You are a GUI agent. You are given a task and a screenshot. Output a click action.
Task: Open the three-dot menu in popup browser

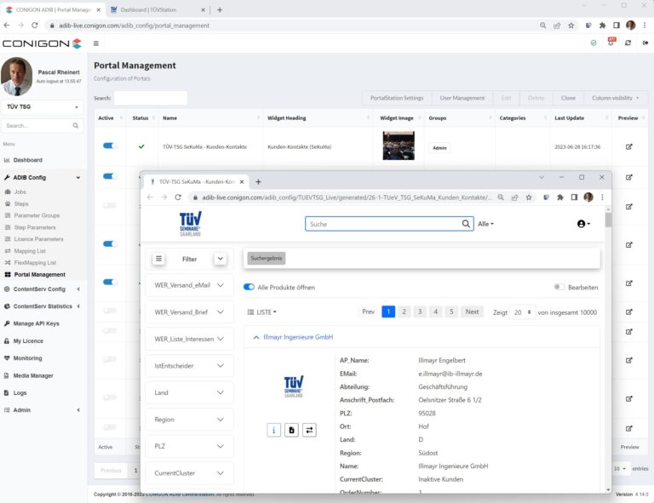(602, 197)
